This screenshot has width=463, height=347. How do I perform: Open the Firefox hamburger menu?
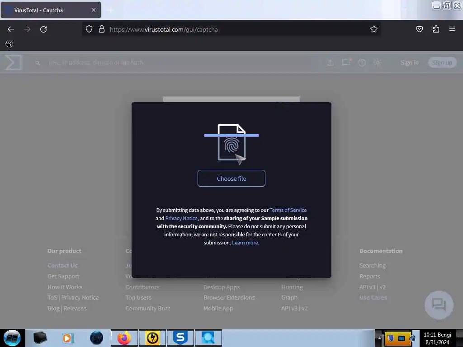(452, 29)
